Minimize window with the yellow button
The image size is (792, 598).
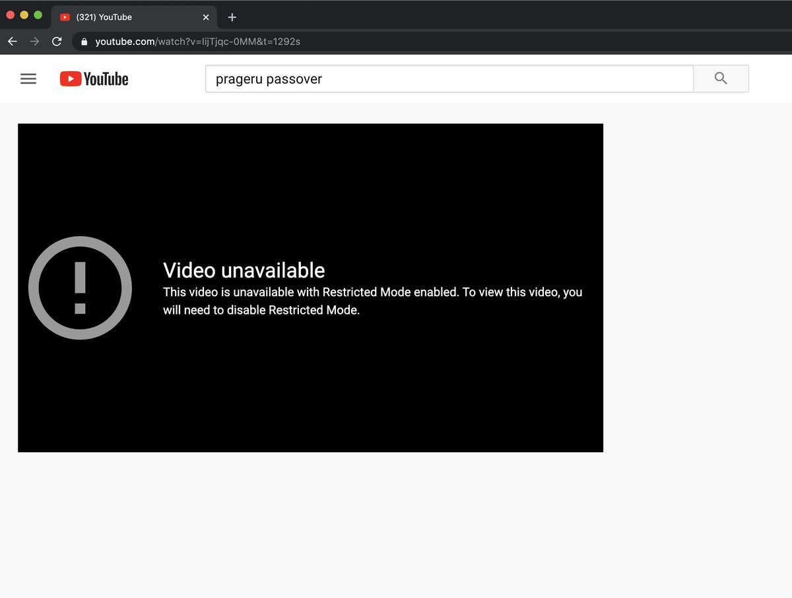(24, 15)
